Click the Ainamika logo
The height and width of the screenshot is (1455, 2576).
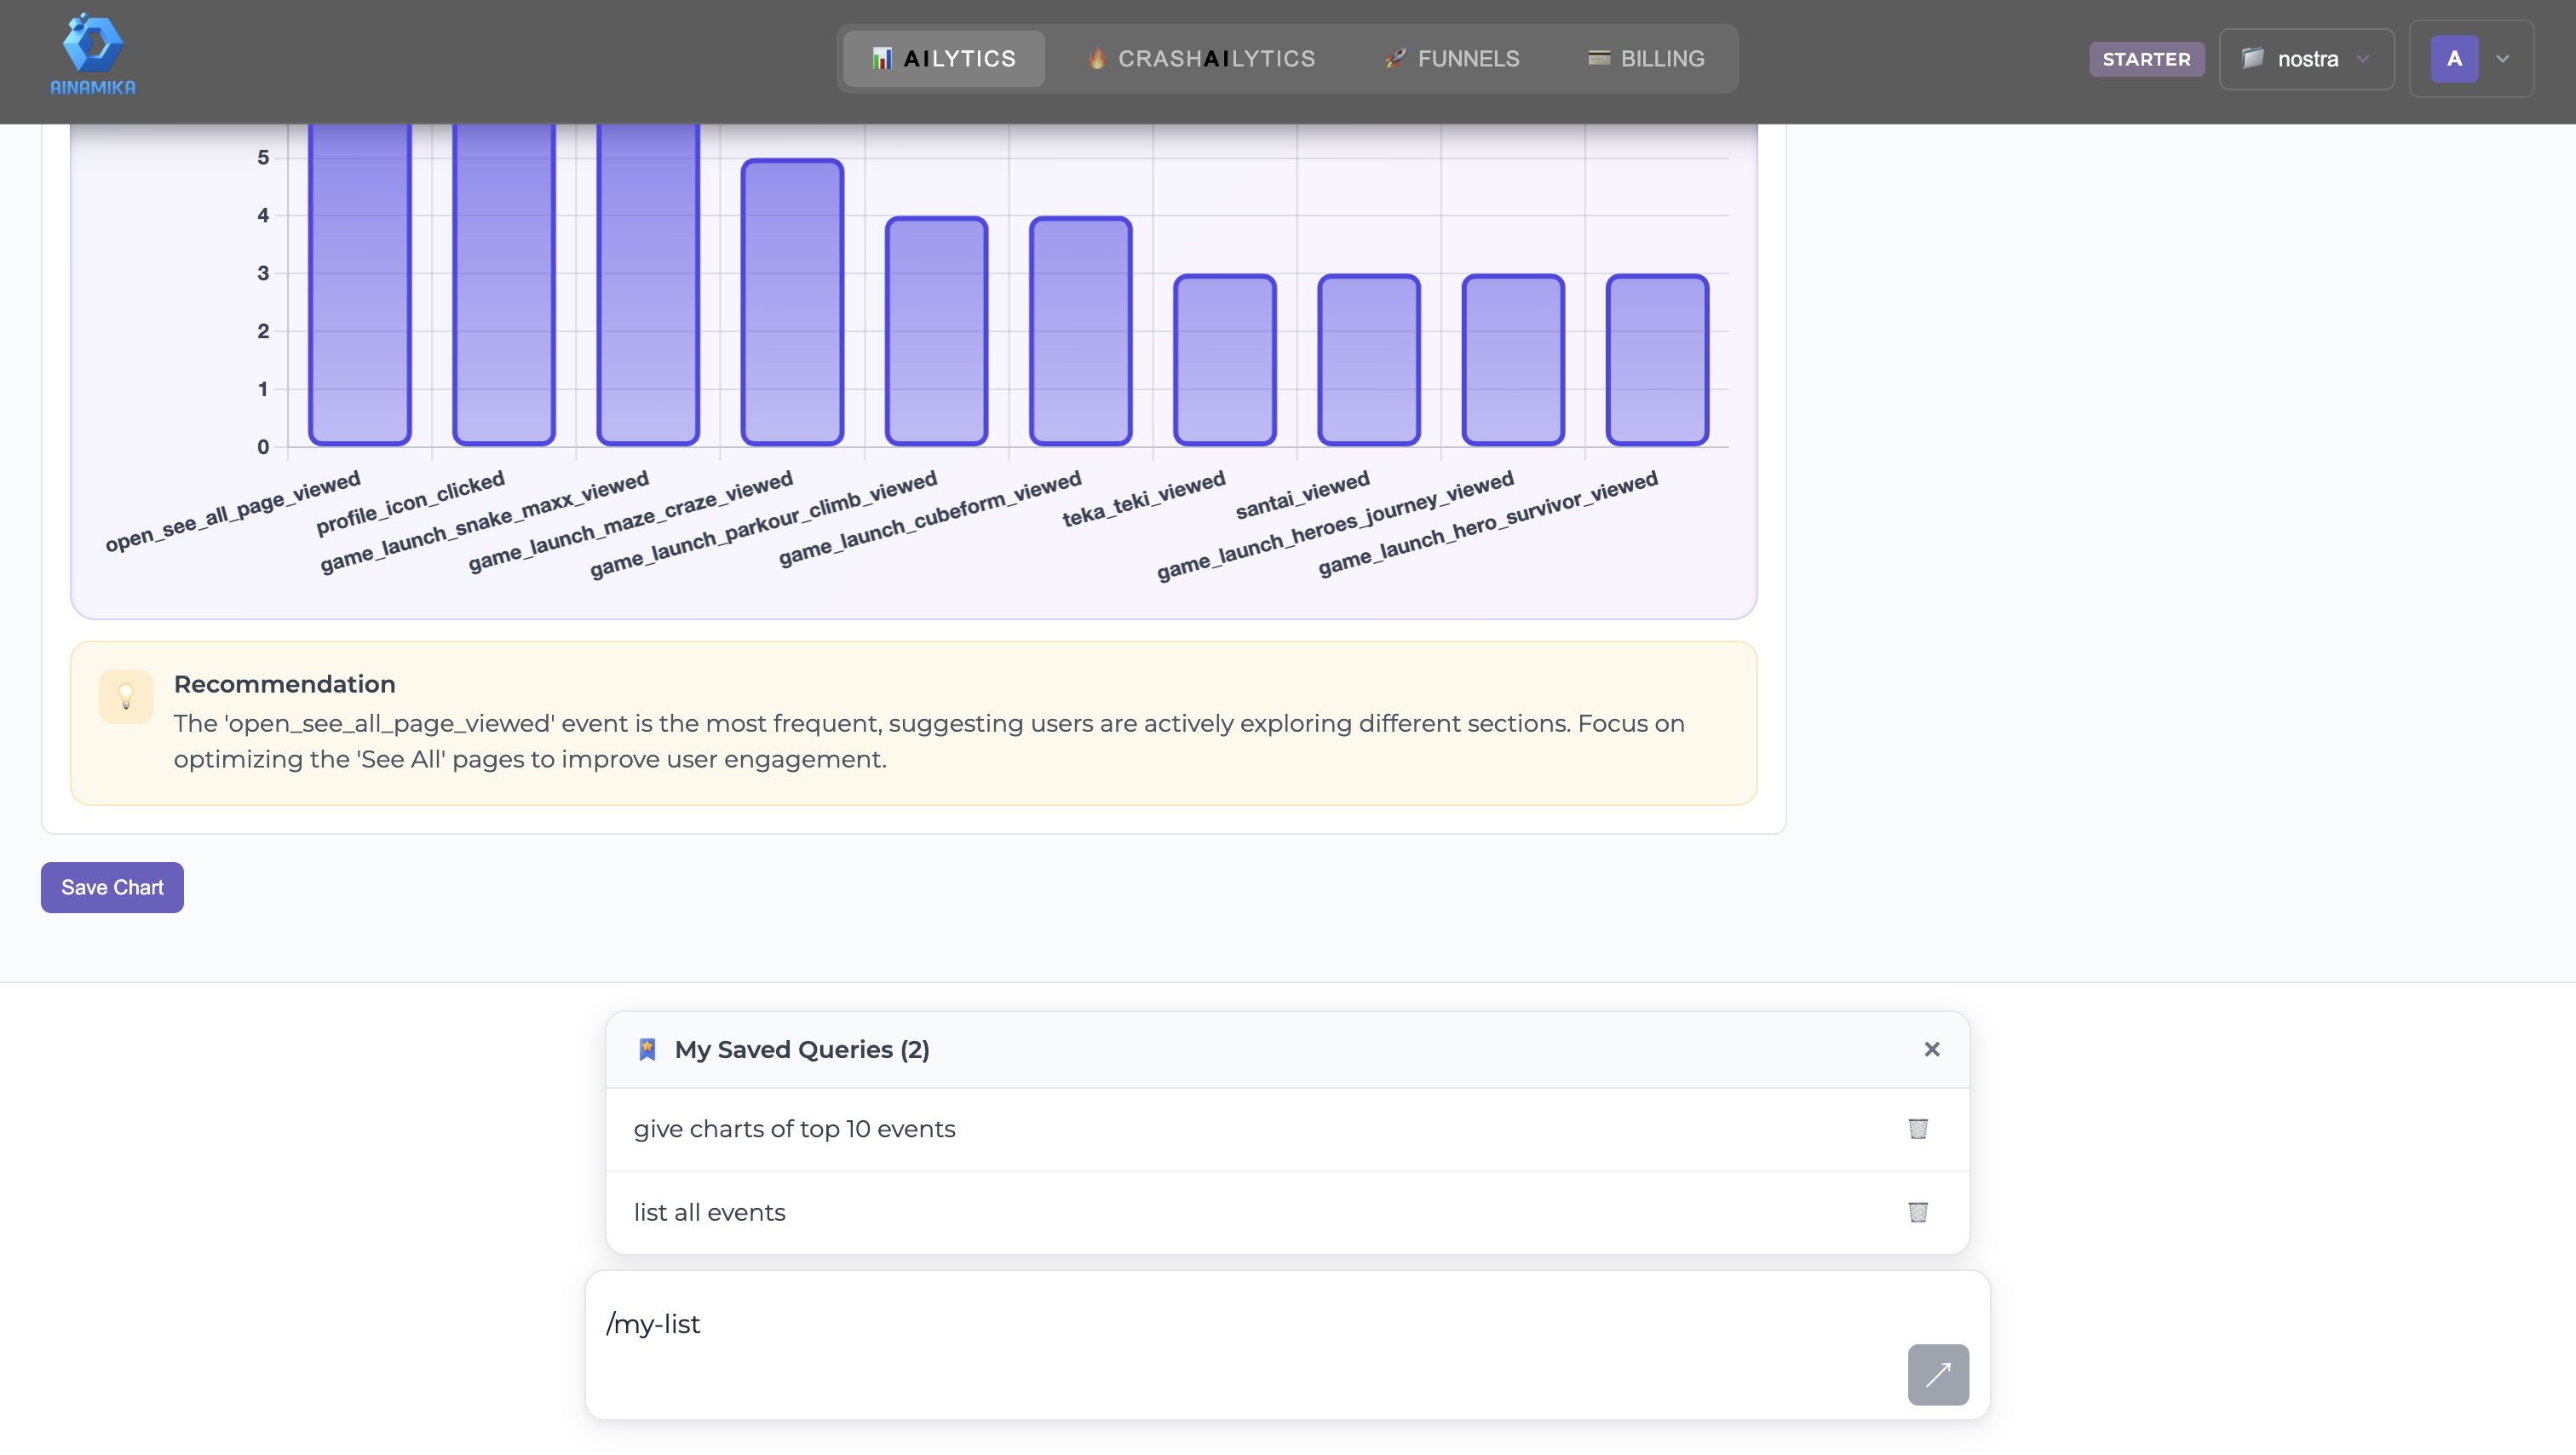point(93,54)
